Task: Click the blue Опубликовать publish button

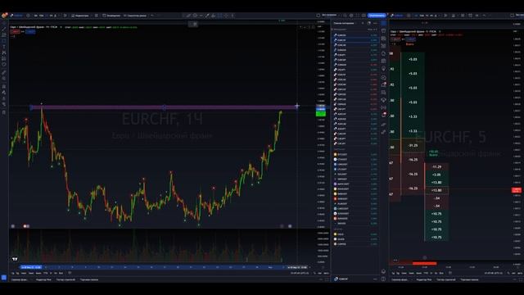Action: point(377,16)
